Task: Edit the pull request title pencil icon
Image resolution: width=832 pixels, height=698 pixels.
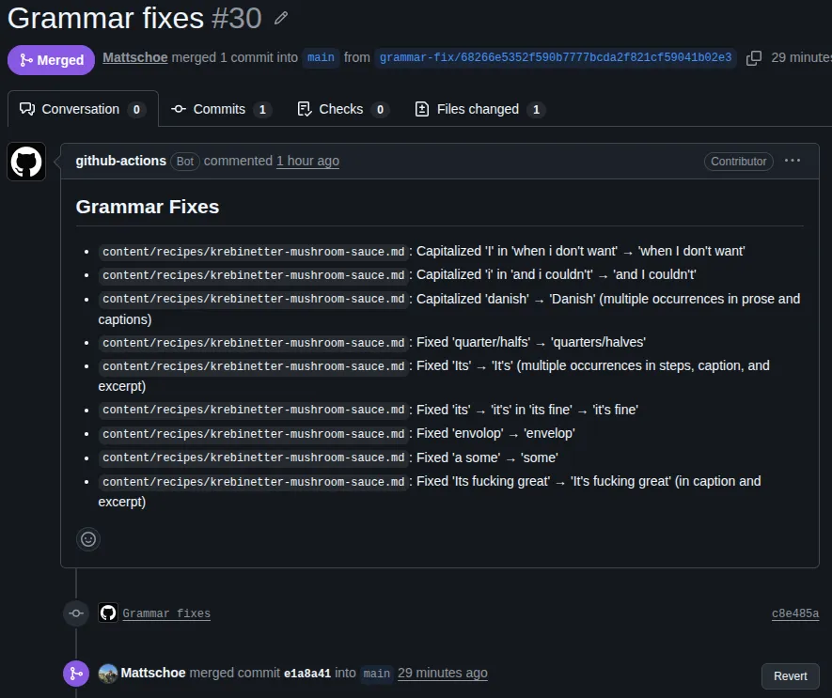Action: pyautogui.click(x=281, y=19)
